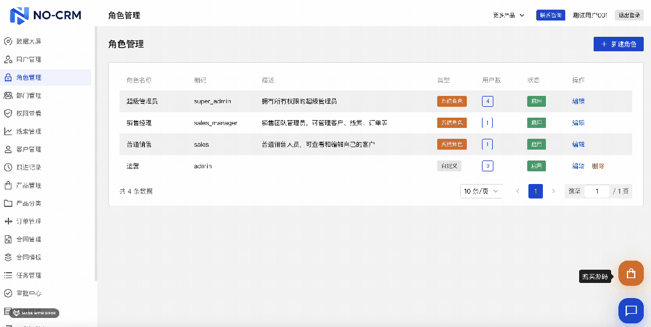Click the 角色名称 column header

tap(139, 80)
